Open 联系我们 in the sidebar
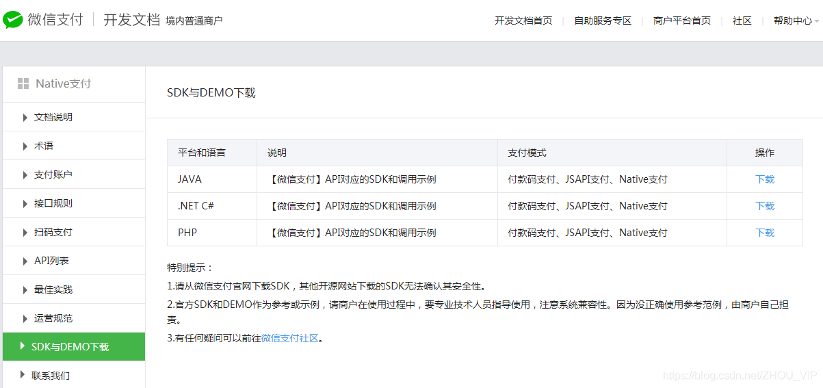 coord(51,375)
